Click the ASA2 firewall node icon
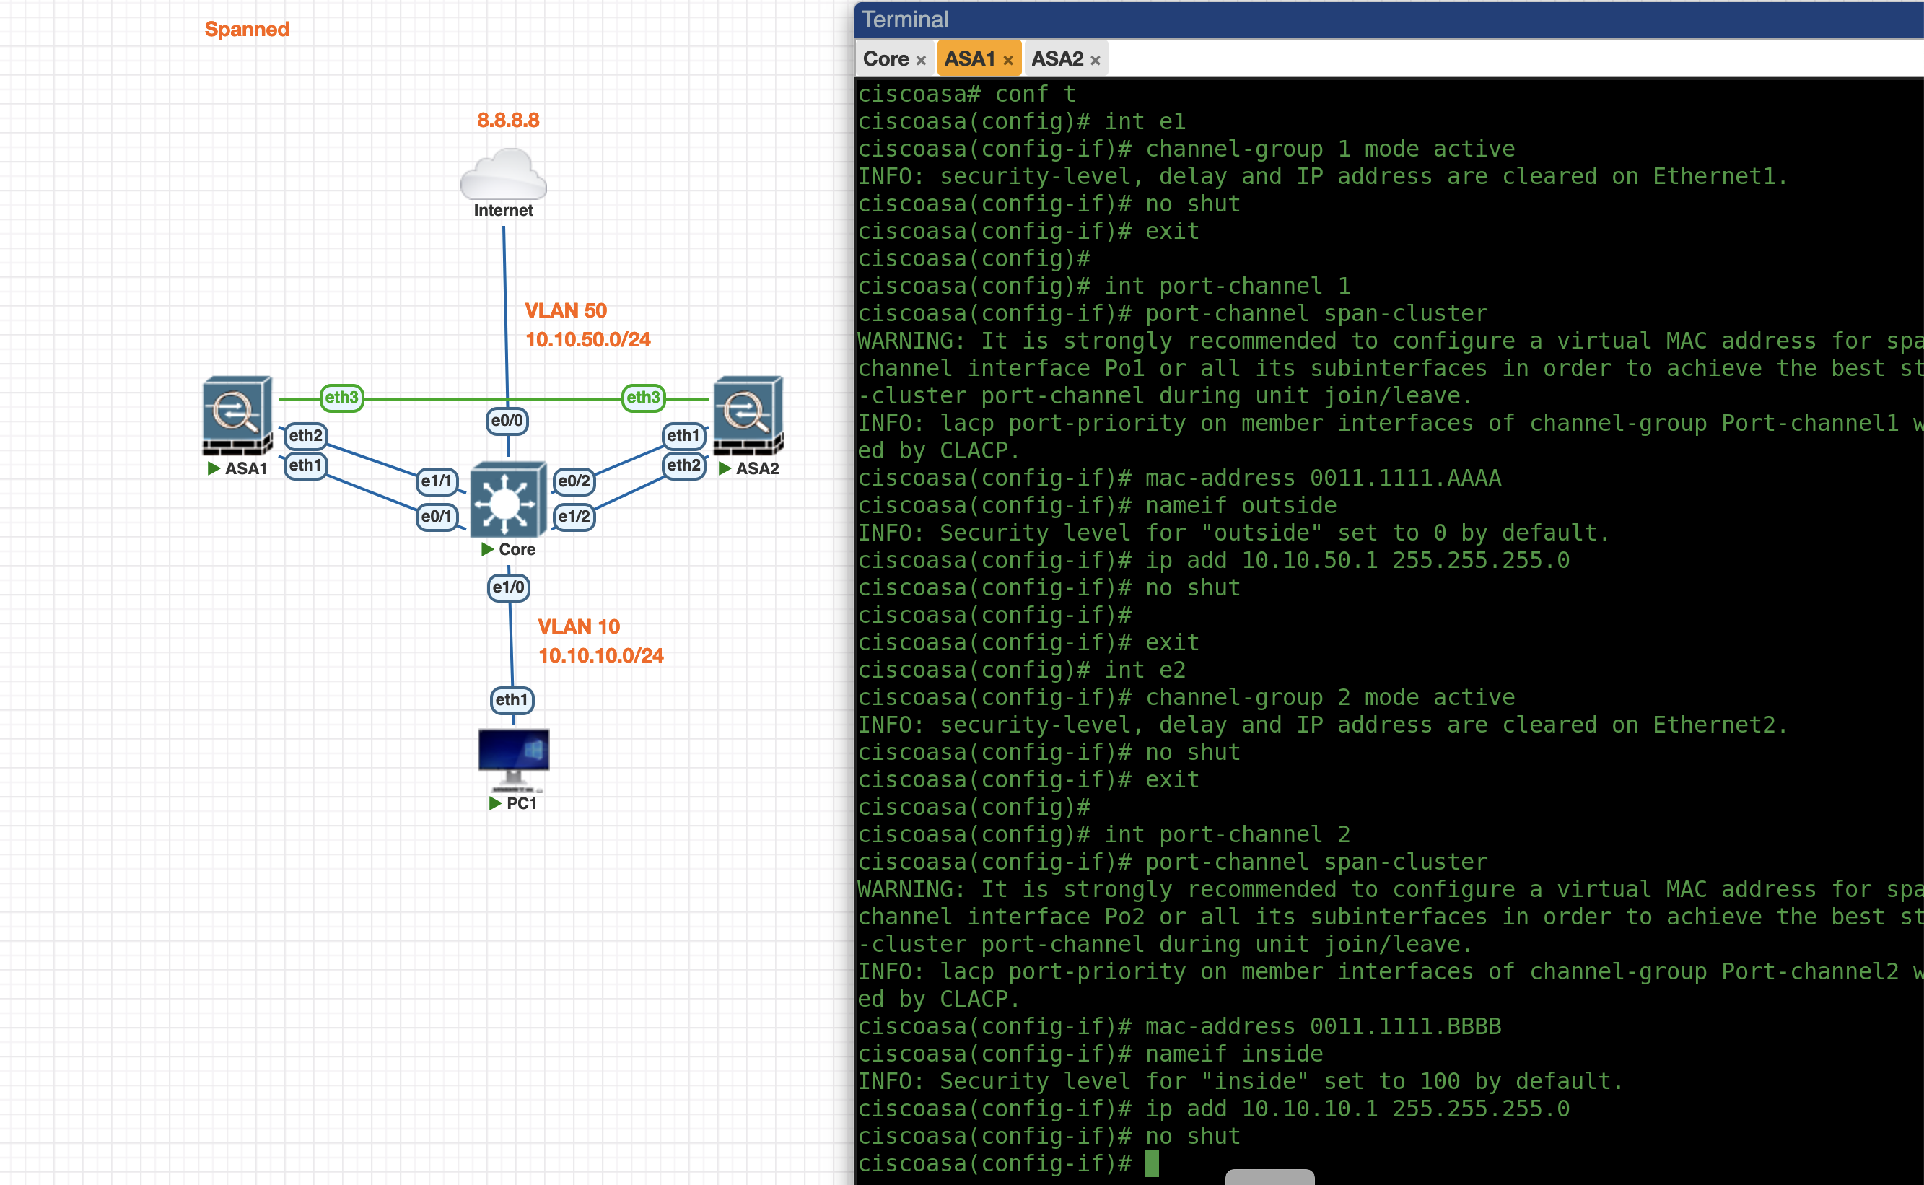 coord(748,416)
